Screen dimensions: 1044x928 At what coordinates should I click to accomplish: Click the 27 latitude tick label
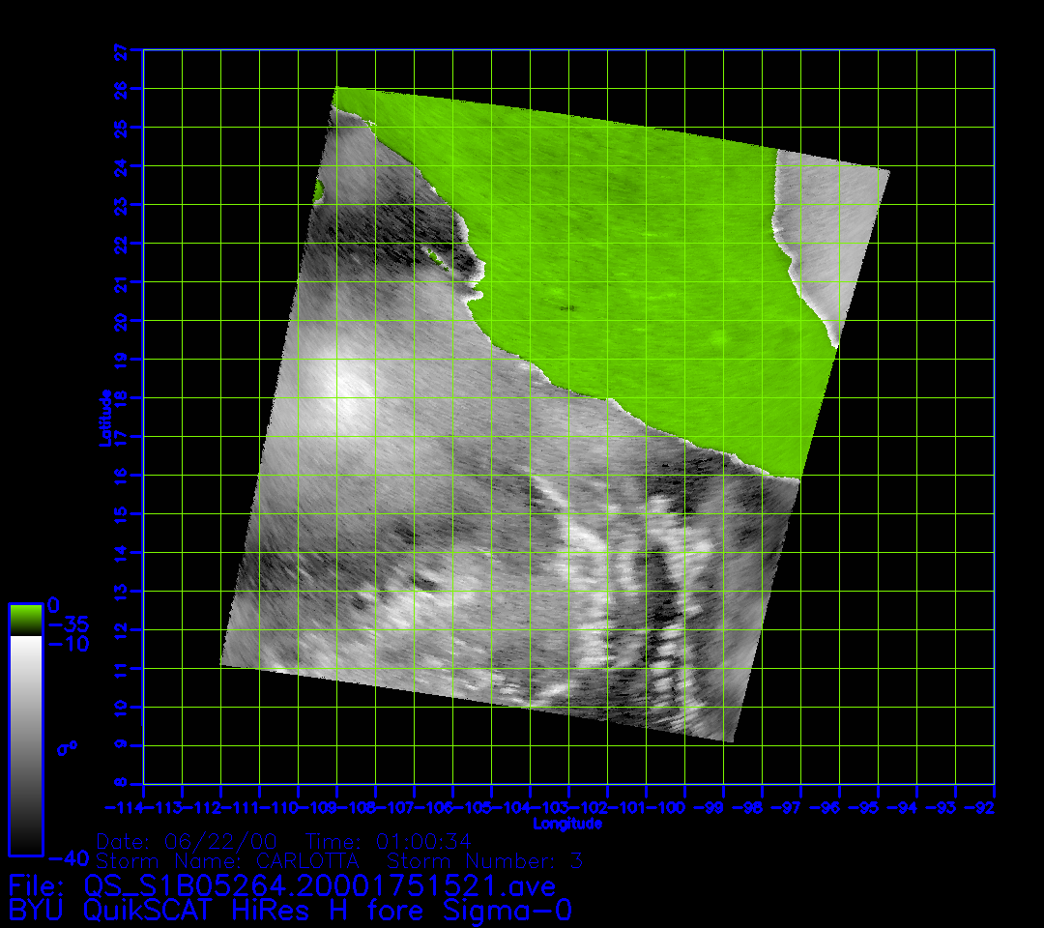click(x=121, y=50)
